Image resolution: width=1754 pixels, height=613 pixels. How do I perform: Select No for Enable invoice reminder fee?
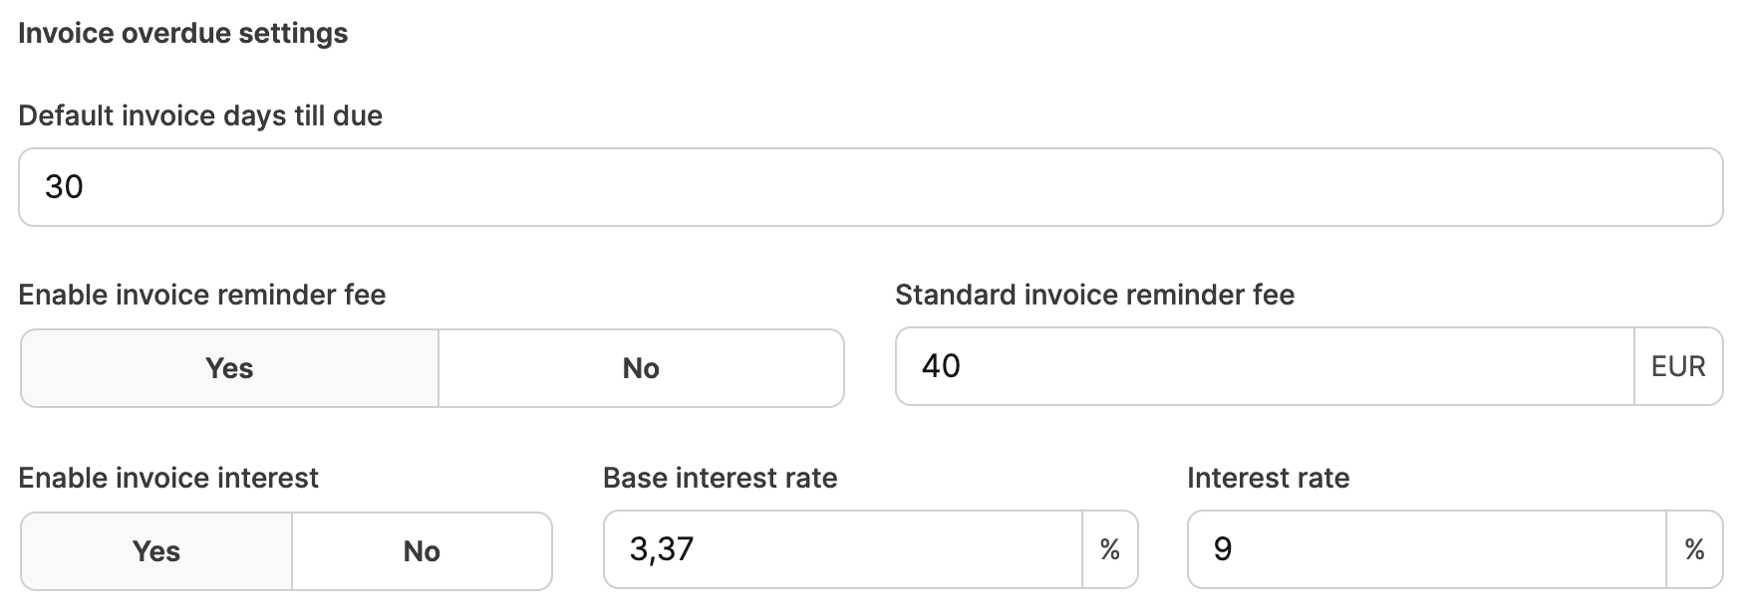pos(641,368)
